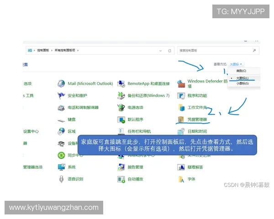Click the 所有控制面板项 breadcrumb
This screenshot has width=274, height=219.
click(65, 50)
